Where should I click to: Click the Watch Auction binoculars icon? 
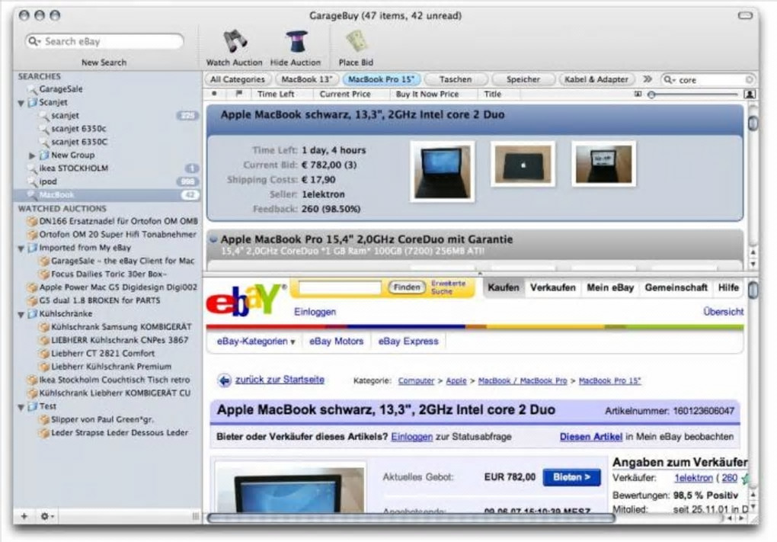[235, 42]
